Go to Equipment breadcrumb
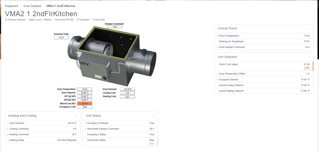This screenshot has width=319, height=152. 11,6
